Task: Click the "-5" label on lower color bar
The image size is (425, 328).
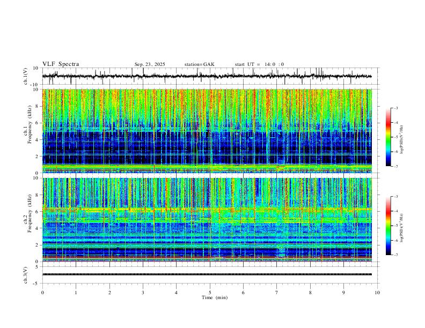Action: pyautogui.click(x=395, y=226)
